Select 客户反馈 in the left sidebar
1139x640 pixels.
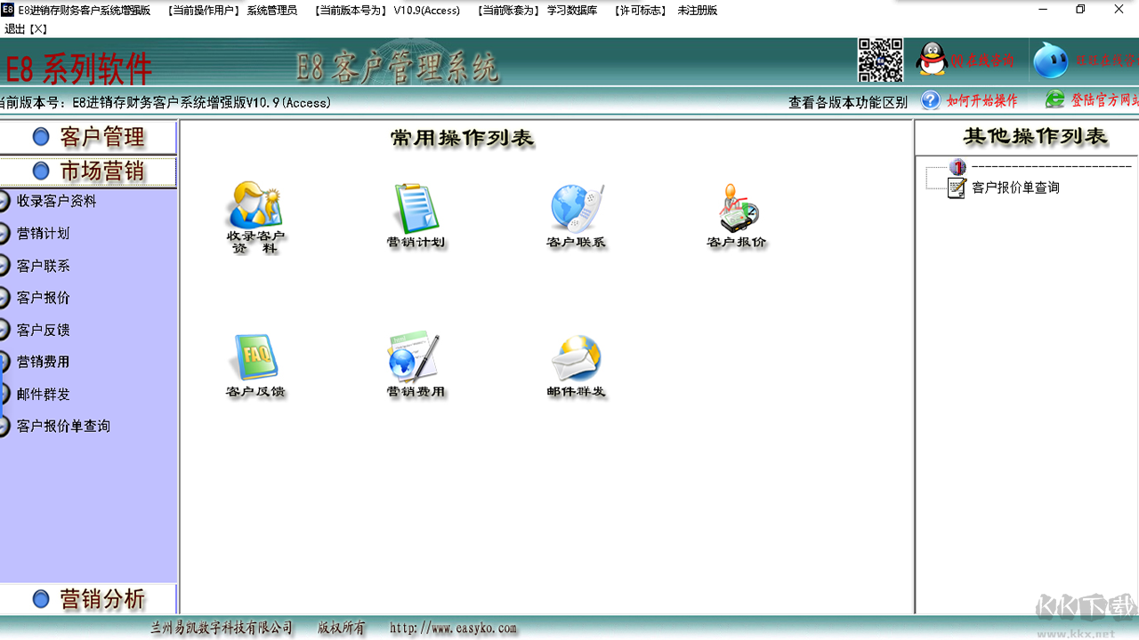click(x=43, y=330)
